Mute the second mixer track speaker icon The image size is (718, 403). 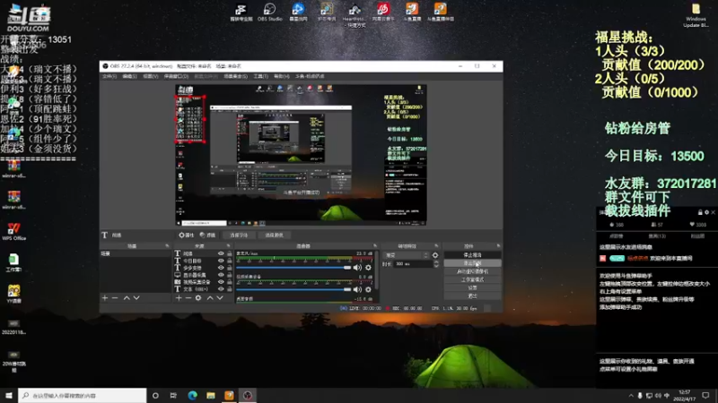coord(357,289)
